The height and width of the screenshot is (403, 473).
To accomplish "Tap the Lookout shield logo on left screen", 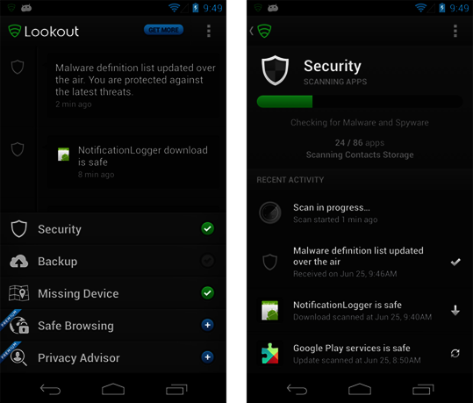I will click(x=14, y=31).
